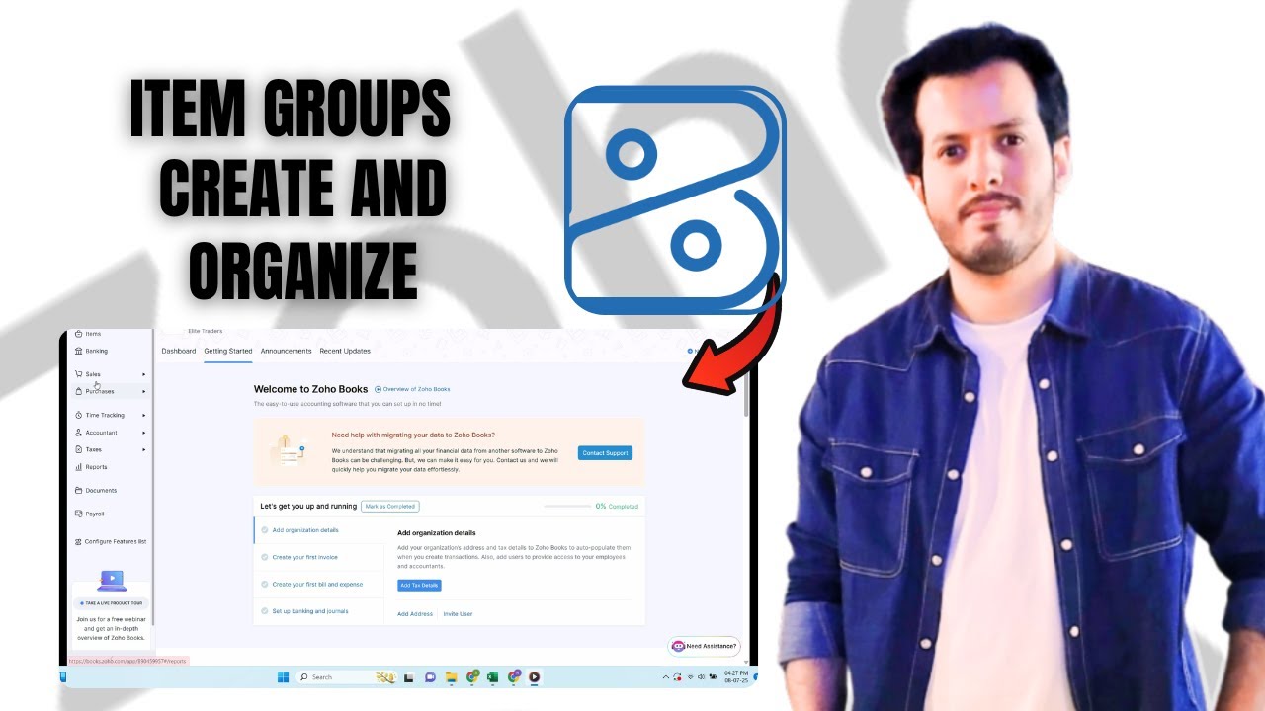The image size is (1265, 711).
Task: Open Reports from the sidebar
Action: tap(91, 467)
